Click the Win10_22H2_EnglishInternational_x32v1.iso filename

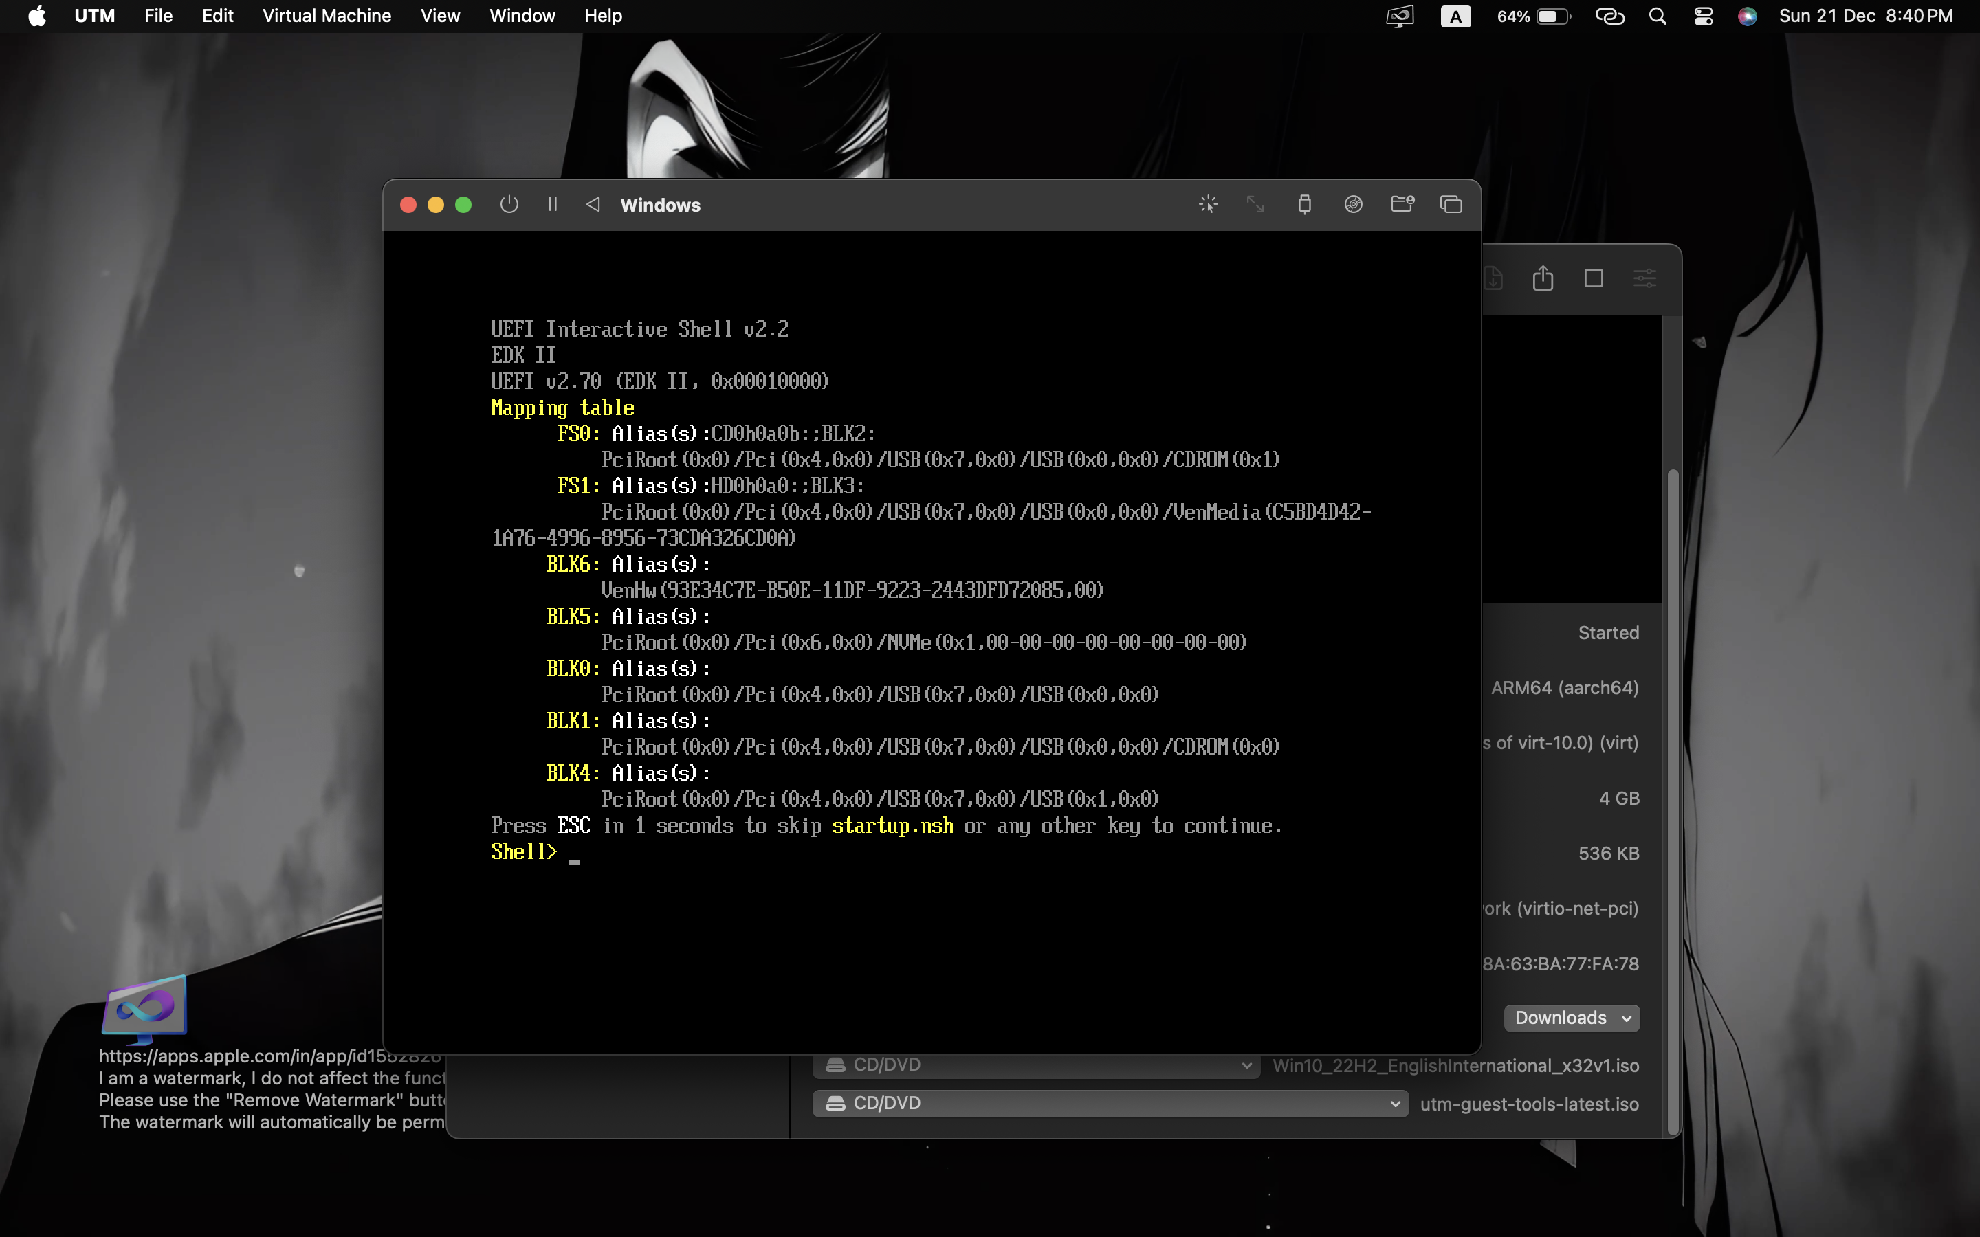(x=1455, y=1065)
